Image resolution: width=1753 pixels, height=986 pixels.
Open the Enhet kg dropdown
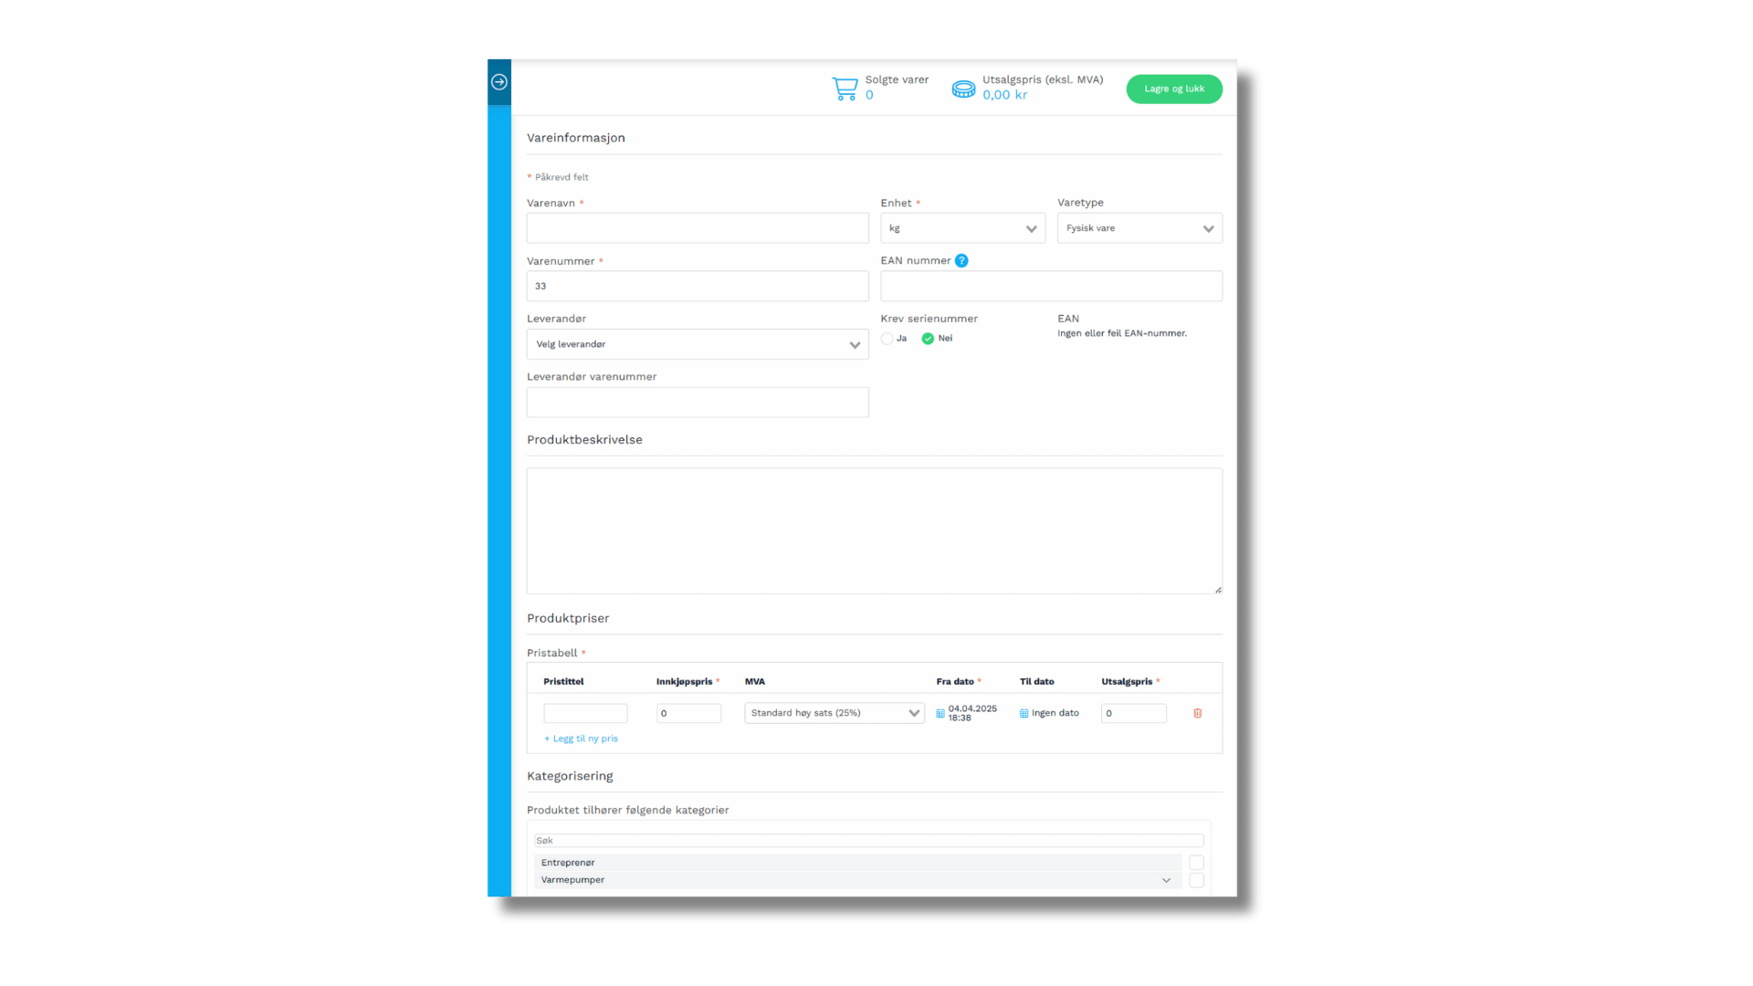tap(962, 228)
